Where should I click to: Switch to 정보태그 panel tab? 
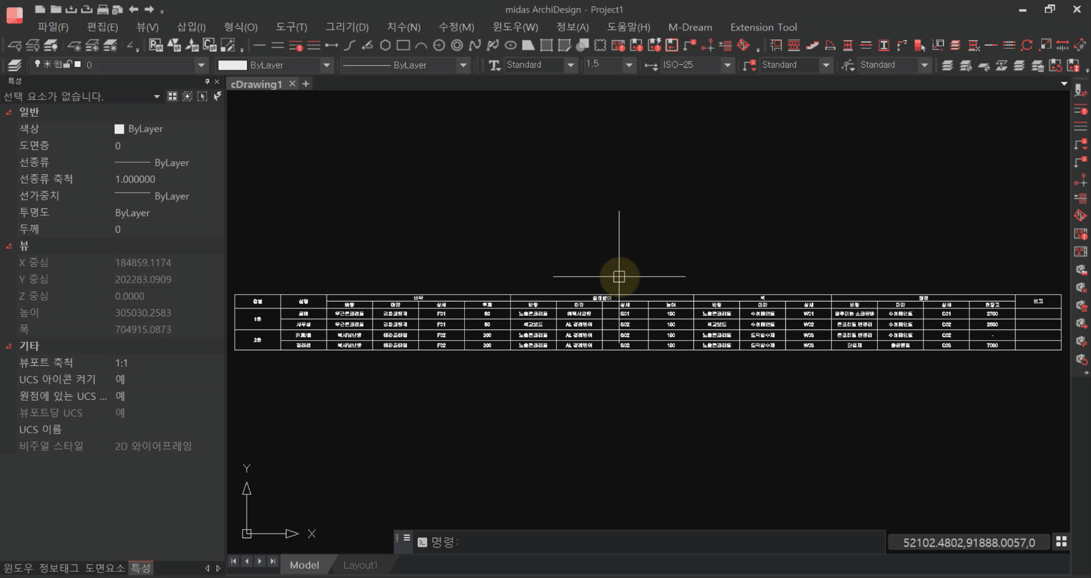[x=59, y=568]
